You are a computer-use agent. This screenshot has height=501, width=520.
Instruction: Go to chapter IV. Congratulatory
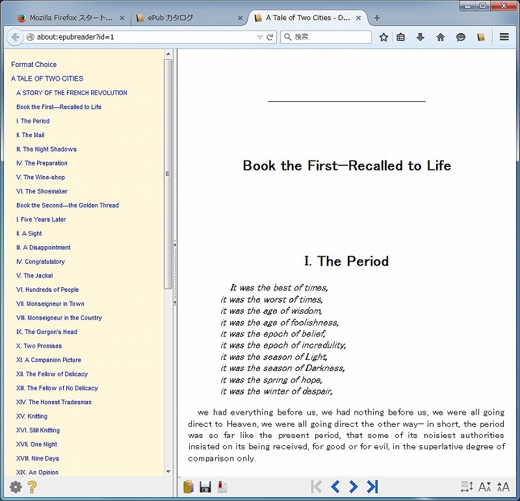pos(40,262)
